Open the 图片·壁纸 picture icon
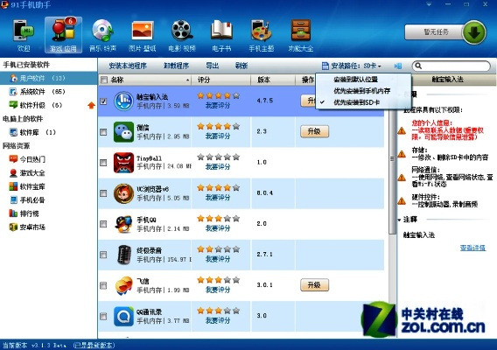This screenshot has height=350, width=497. 143,34
